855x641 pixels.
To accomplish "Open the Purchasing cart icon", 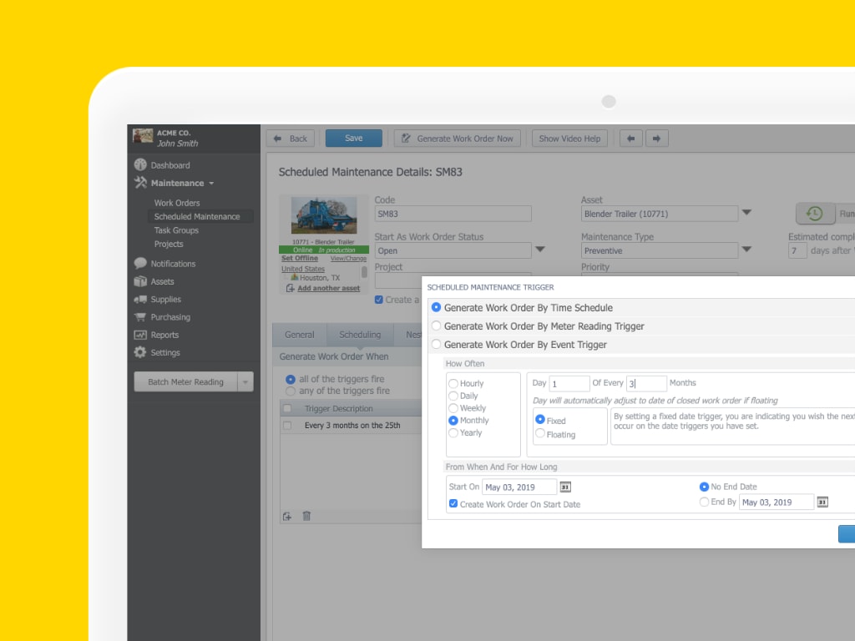I will click(140, 316).
